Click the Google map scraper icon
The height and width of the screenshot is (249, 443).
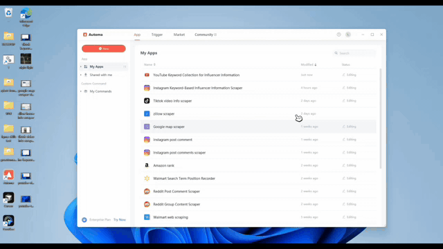pyautogui.click(x=147, y=127)
